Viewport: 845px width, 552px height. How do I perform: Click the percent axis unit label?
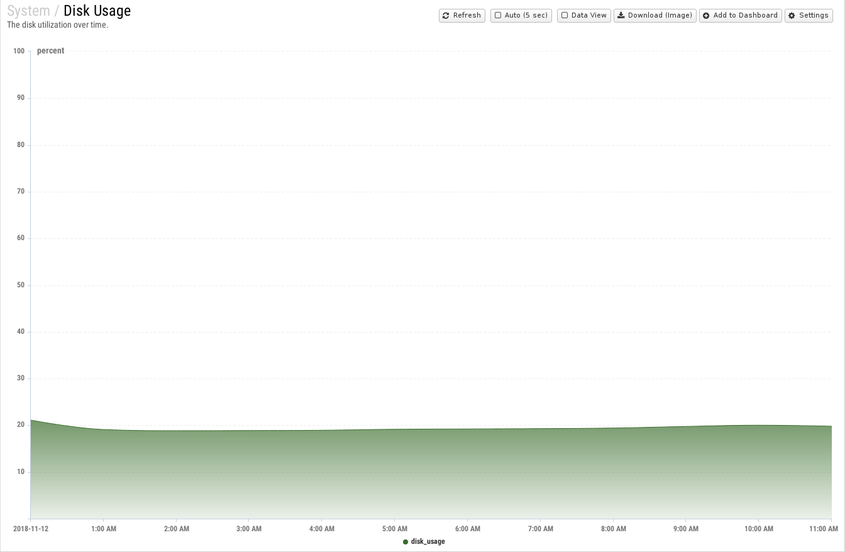(x=50, y=51)
